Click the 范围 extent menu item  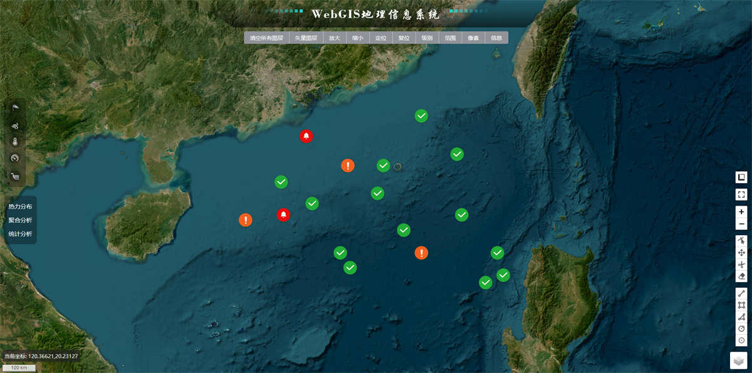click(x=451, y=38)
